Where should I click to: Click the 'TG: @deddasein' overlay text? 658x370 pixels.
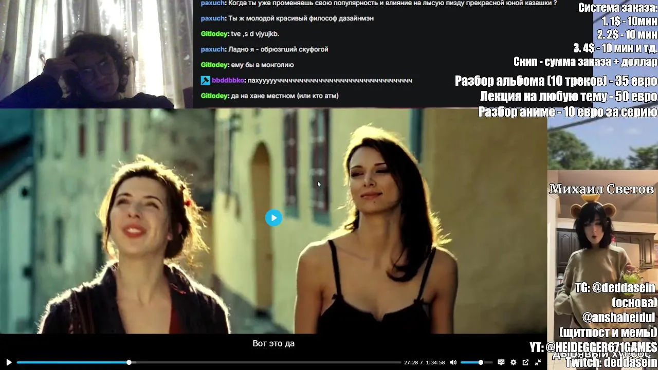click(x=616, y=288)
